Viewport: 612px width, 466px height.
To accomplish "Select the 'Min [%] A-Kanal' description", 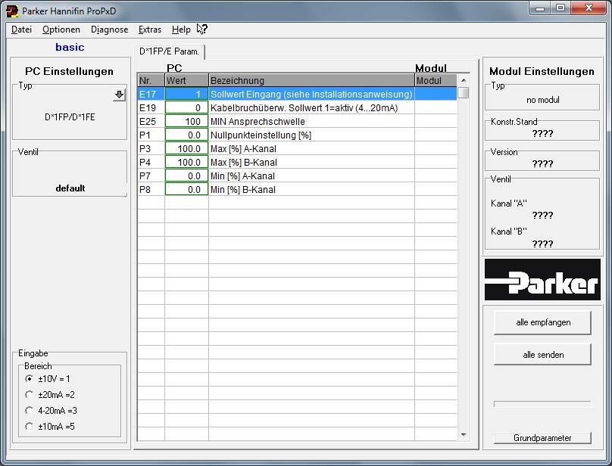I will click(x=311, y=176).
